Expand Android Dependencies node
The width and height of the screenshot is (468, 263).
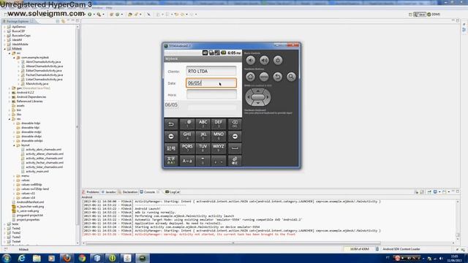10,97
